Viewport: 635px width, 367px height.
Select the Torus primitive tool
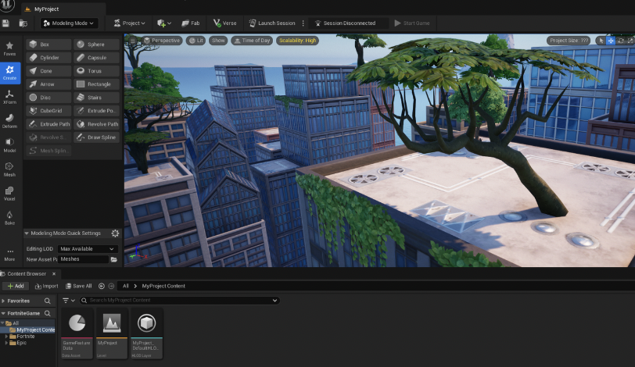click(96, 71)
